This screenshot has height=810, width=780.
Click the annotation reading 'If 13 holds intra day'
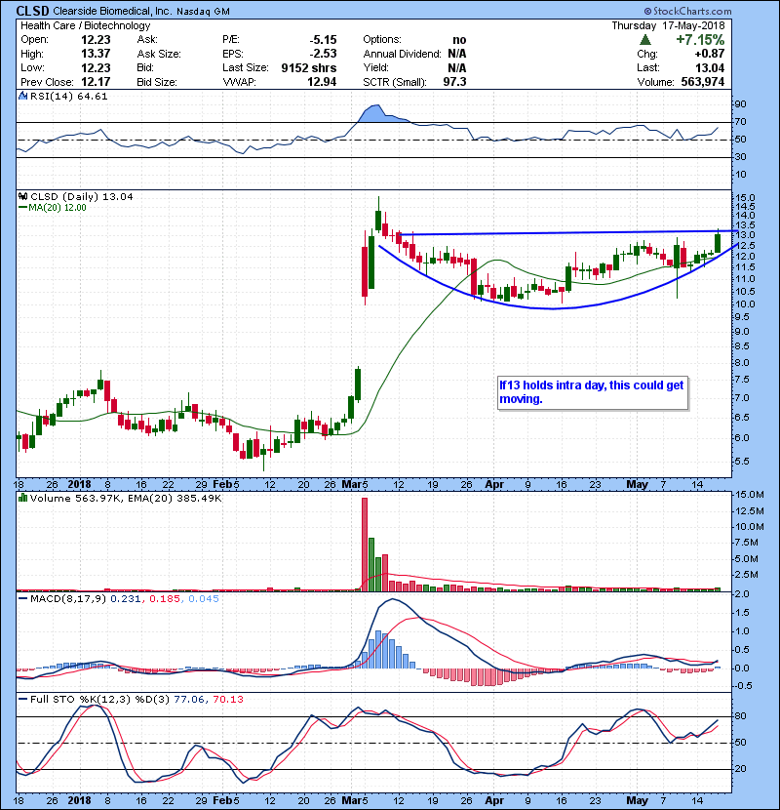point(592,391)
